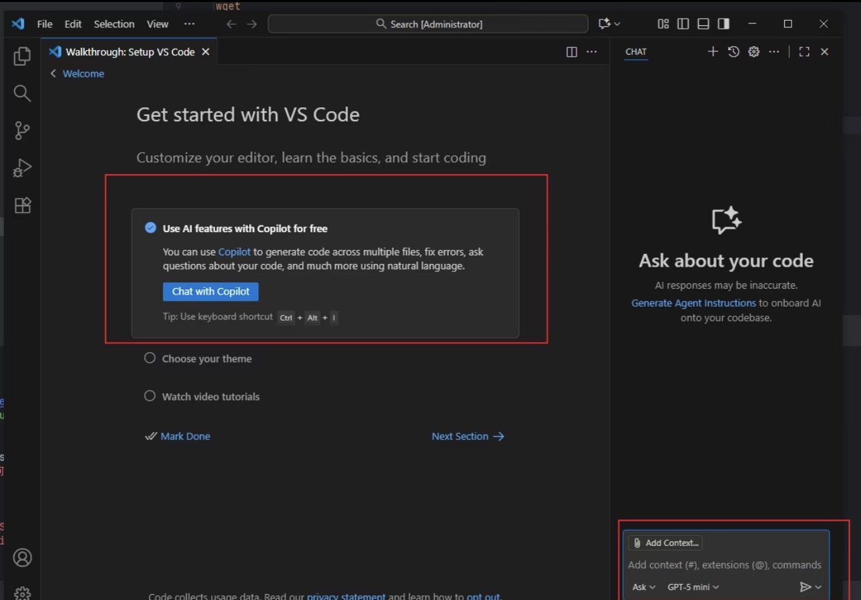The image size is (861, 600).
Task: Click the Chat with Copilot button
Action: [211, 291]
